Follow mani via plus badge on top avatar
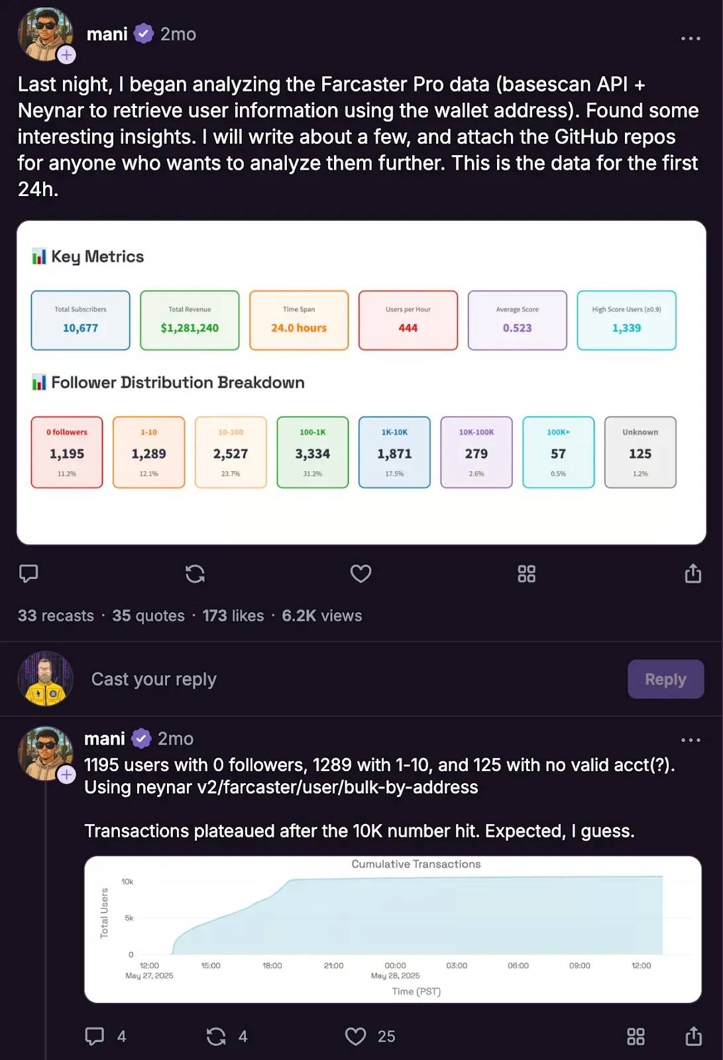The height and width of the screenshot is (1060, 723). [x=66, y=55]
